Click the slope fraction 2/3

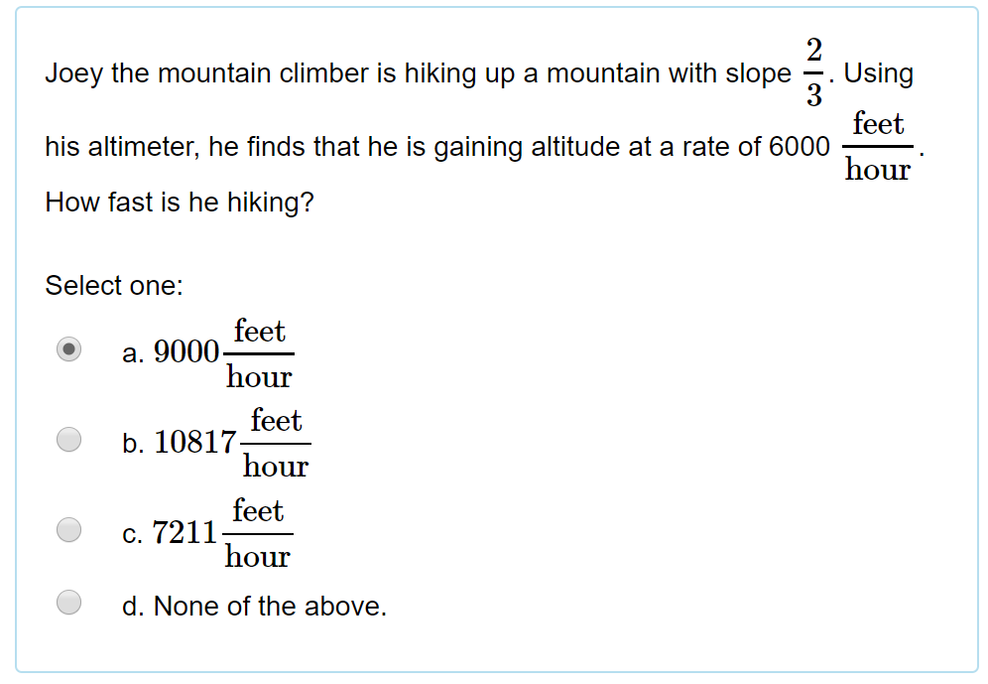point(813,72)
